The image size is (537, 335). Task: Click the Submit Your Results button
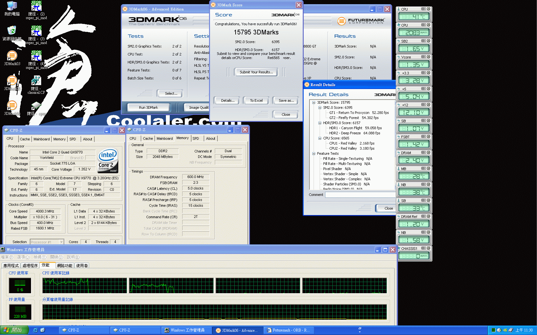point(256,72)
